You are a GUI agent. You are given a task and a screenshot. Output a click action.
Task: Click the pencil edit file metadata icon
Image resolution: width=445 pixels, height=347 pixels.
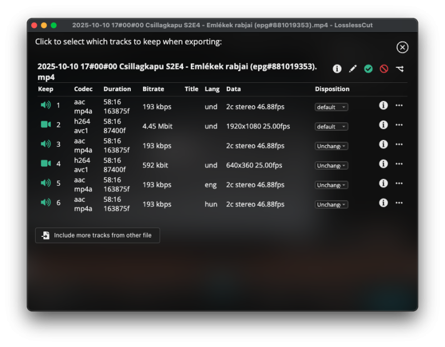[x=353, y=68]
